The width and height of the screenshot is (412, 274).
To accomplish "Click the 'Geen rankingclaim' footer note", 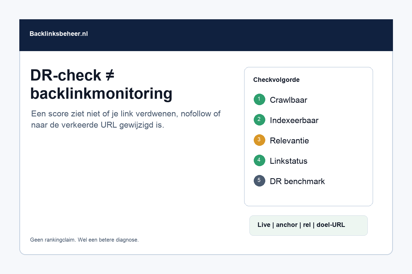I will 84,240.
